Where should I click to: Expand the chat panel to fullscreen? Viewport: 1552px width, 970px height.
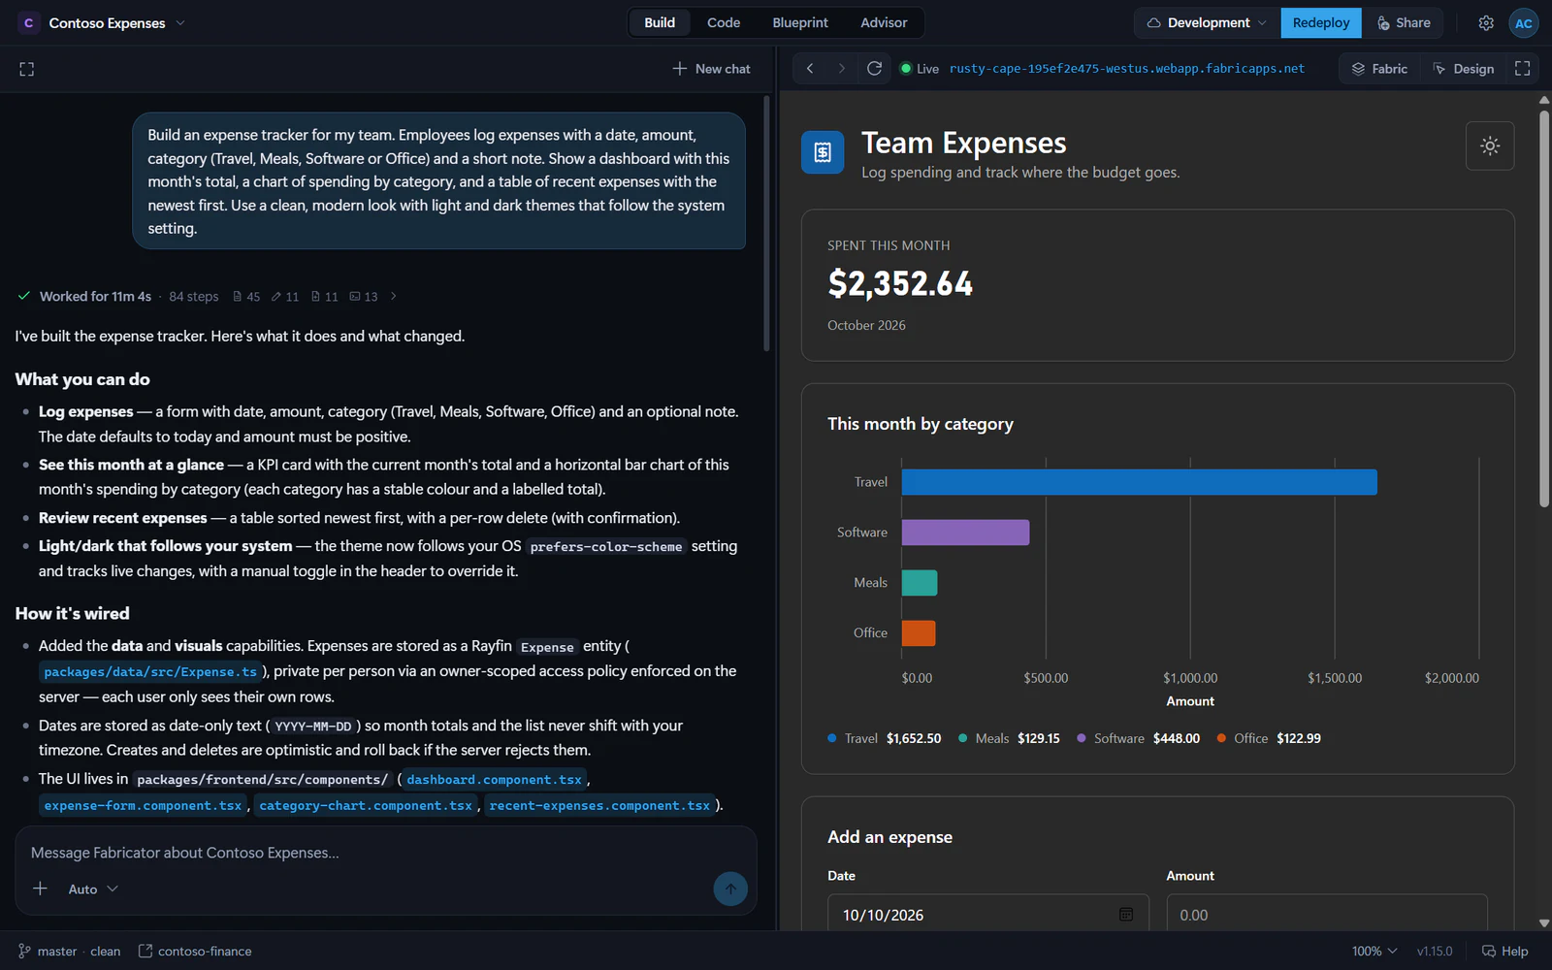27,69
